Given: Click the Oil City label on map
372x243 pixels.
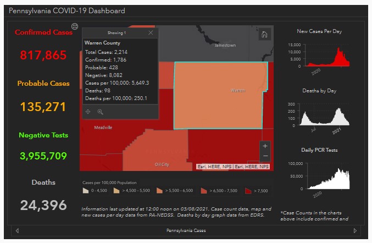Looking at the screenshot, I should 162,164.
